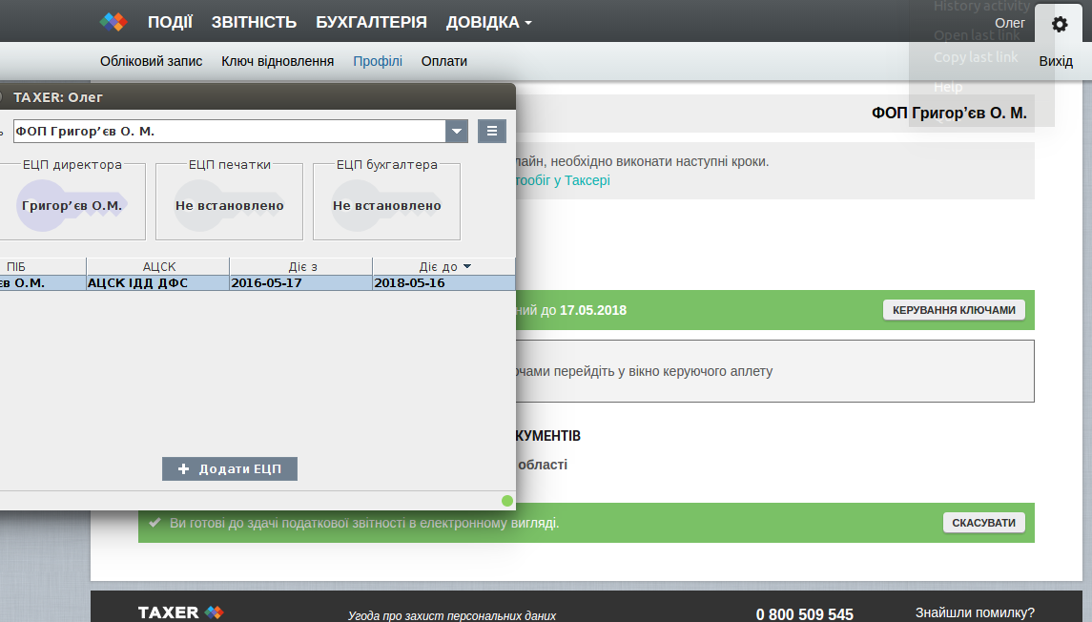
Task: Click the Діє з column header
Action: (x=302, y=267)
